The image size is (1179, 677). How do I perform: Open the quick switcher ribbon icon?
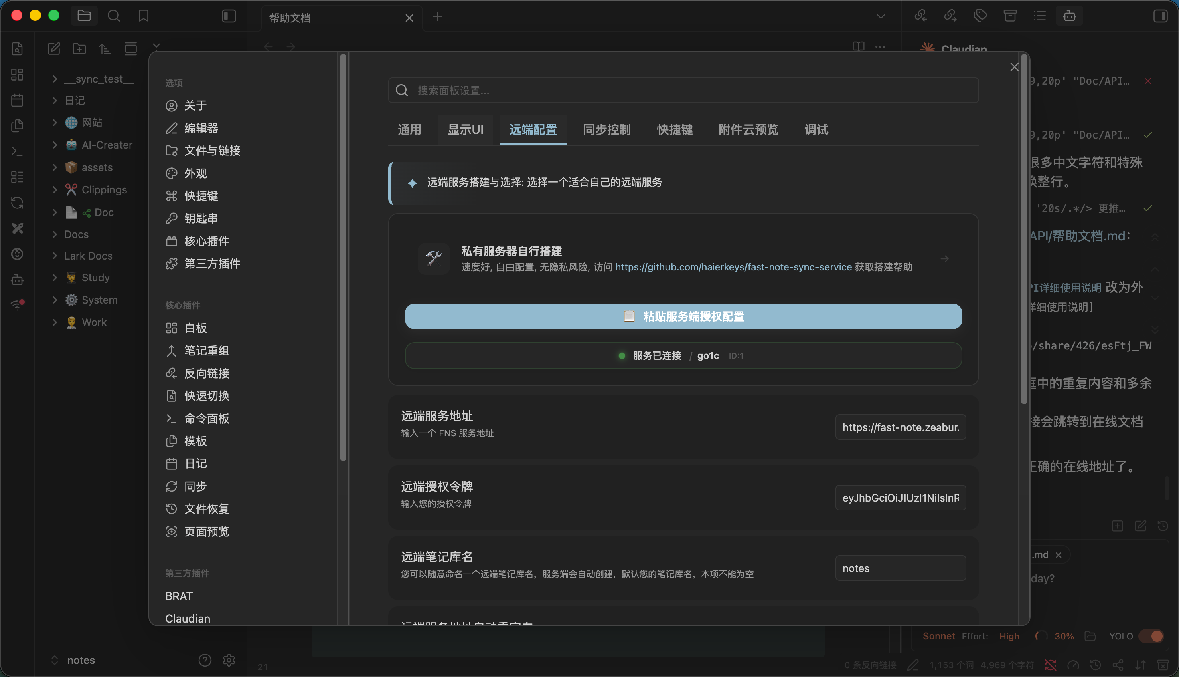click(17, 48)
